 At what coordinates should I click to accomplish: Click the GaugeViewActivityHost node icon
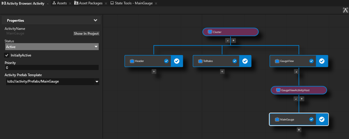tap(278, 90)
